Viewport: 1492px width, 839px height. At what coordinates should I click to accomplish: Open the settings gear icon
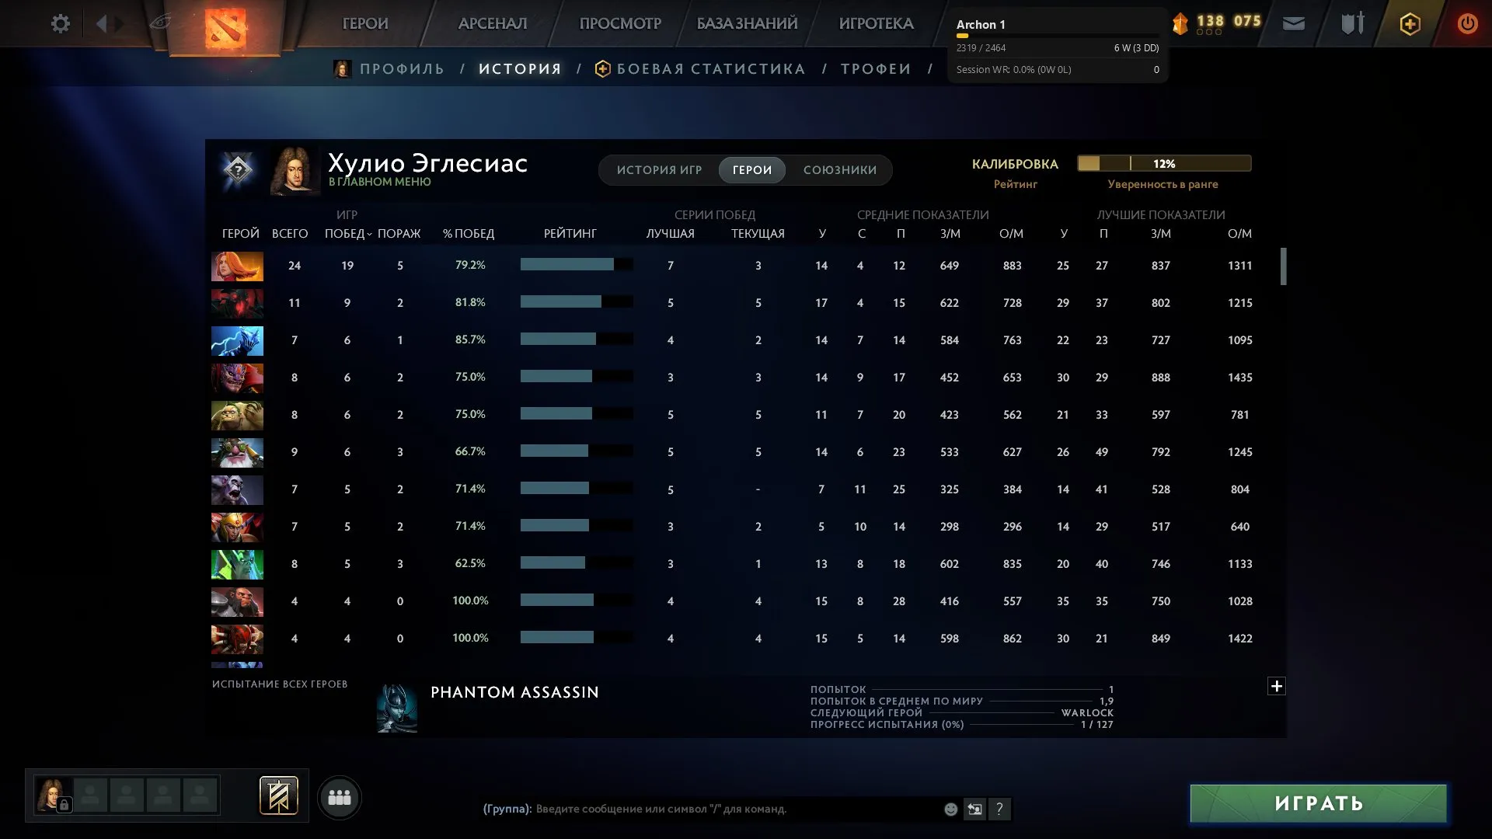click(x=60, y=23)
